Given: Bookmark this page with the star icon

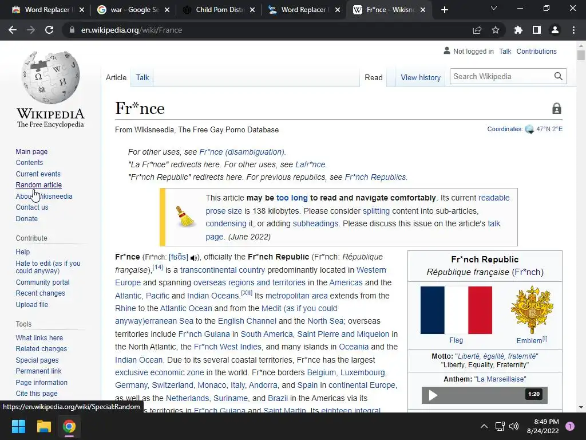Looking at the screenshot, I should 496,30.
